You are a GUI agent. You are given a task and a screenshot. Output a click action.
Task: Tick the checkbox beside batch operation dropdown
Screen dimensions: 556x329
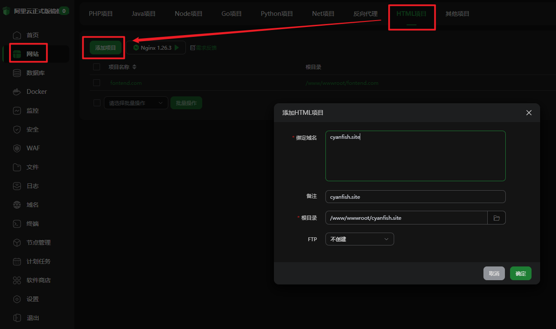pyautogui.click(x=97, y=103)
